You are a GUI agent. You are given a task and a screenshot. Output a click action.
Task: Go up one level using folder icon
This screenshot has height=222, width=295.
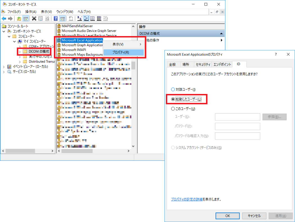[x=19, y=18]
